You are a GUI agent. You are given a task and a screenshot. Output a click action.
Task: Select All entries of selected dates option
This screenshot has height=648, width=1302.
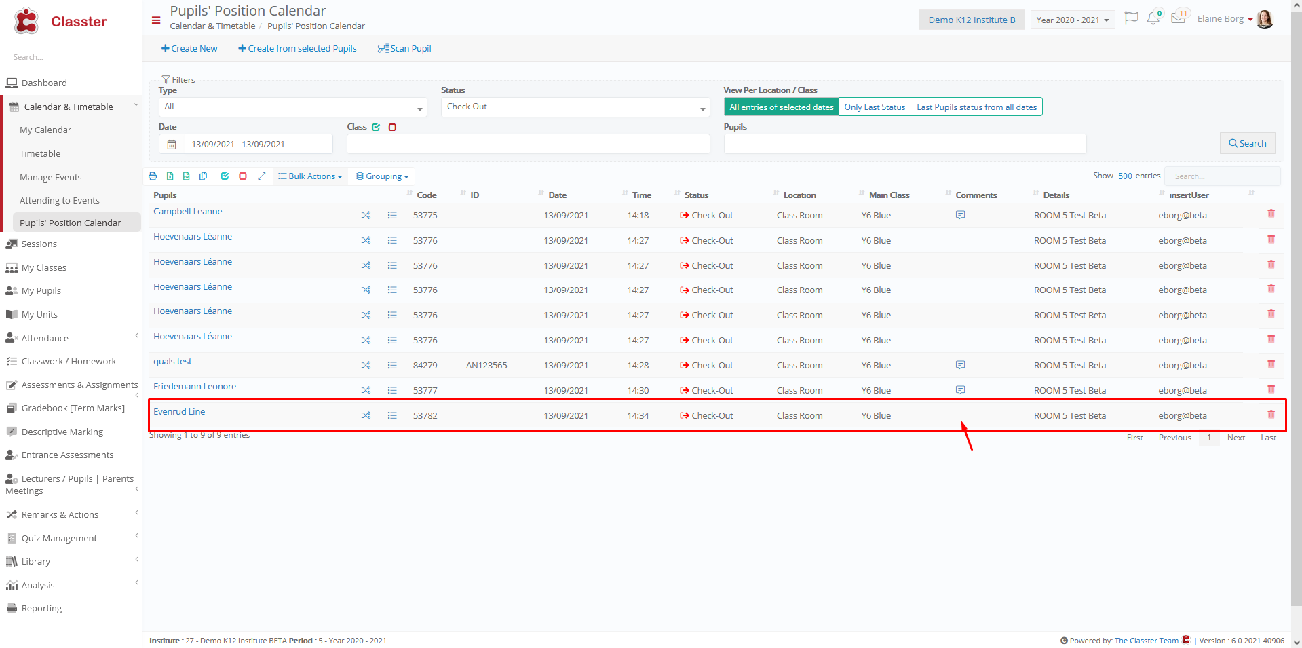[782, 107]
